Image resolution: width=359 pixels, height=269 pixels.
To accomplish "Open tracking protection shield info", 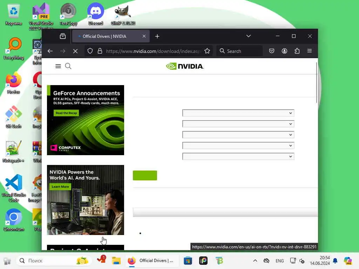I will coord(90,51).
